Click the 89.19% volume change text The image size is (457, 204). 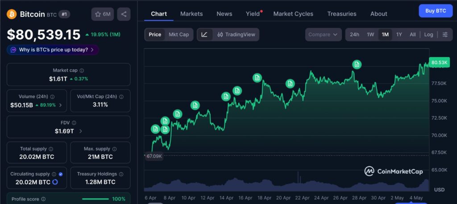coord(47,105)
